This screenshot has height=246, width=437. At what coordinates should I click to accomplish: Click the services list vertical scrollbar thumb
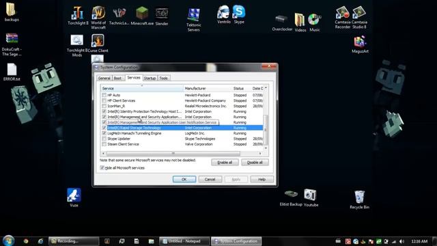pos(266,129)
